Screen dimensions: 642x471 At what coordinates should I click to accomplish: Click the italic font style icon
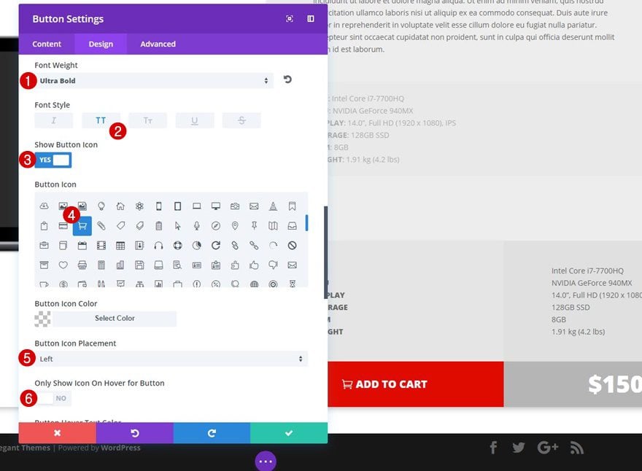point(54,120)
